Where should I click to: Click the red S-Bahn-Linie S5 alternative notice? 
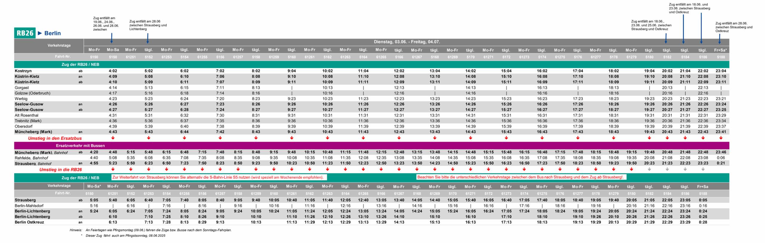(x=219, y=177)
